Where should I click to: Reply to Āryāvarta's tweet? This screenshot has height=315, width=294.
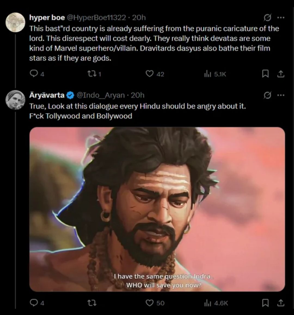(x=33, y=303)
